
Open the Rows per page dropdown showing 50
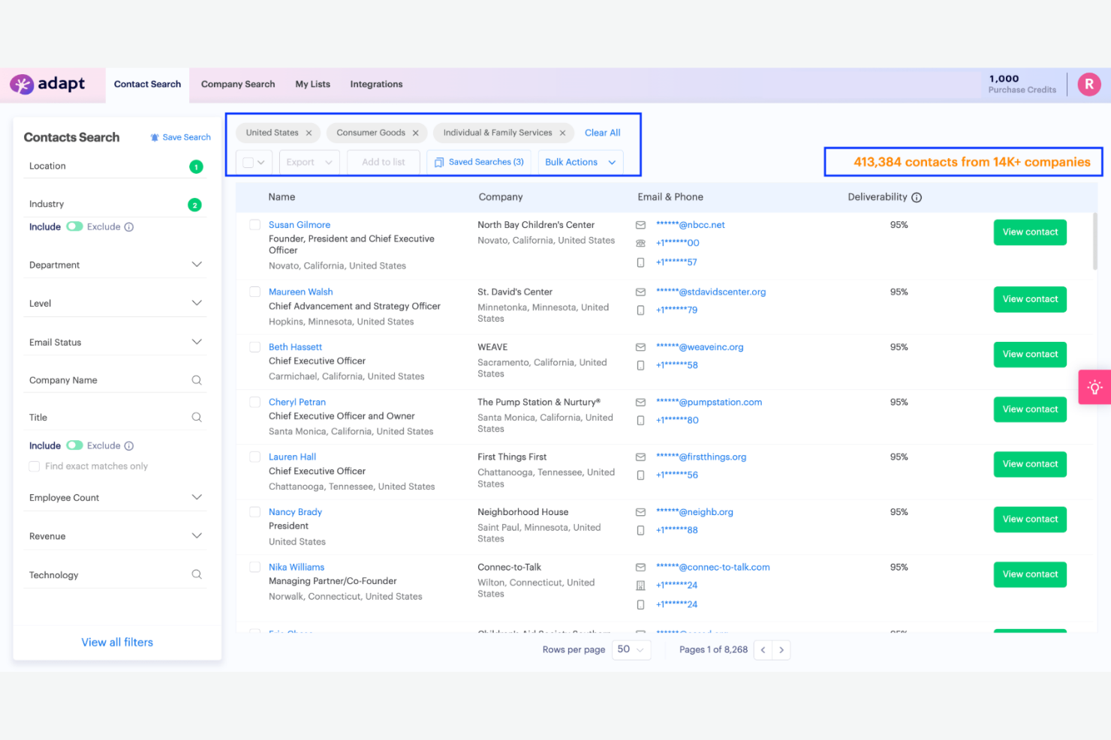click(631, 649)
